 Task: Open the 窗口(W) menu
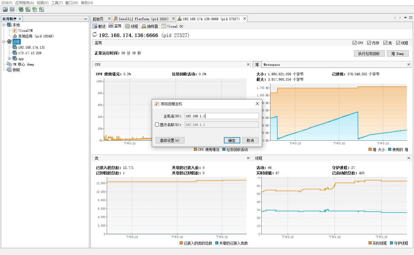point(72,3)
